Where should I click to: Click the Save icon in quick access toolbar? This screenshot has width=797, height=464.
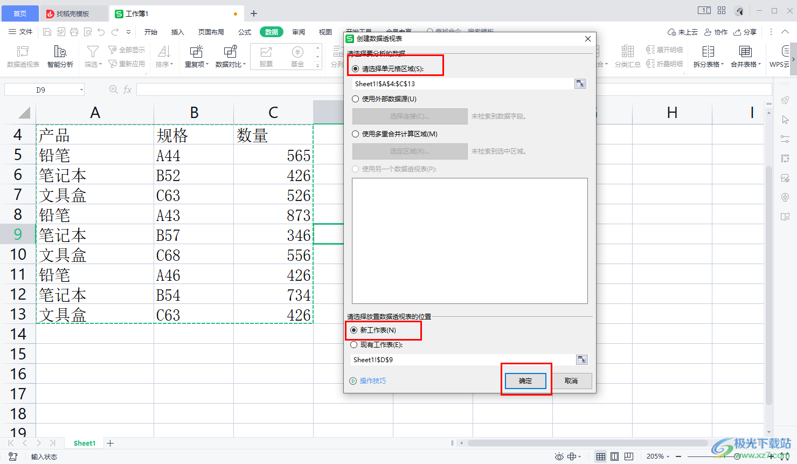pyautogui.click(x=47, y=32)
